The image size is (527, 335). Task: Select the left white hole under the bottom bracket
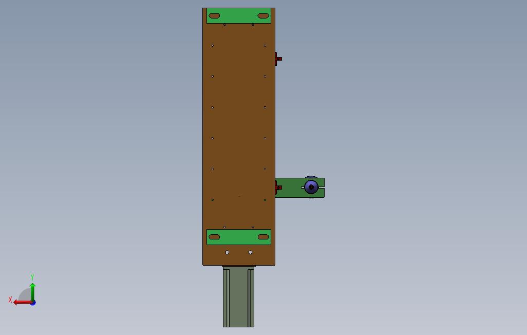[x=227, y=252]
